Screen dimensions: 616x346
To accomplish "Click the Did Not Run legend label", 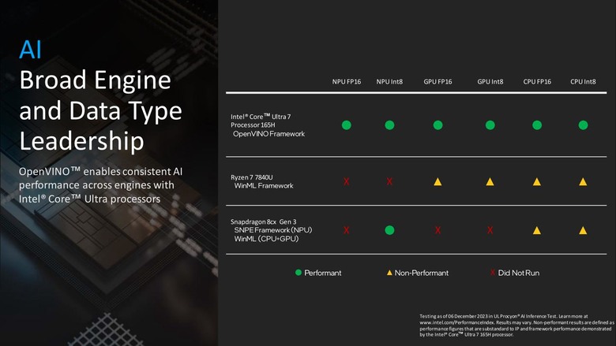I will click(x=519, y=273).
